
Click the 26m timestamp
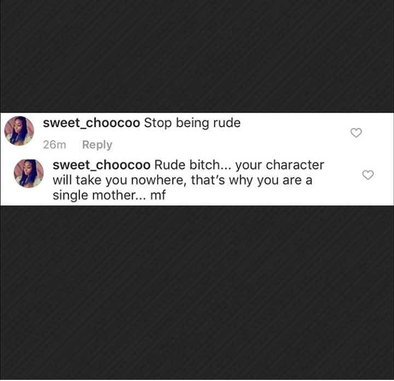55,145
